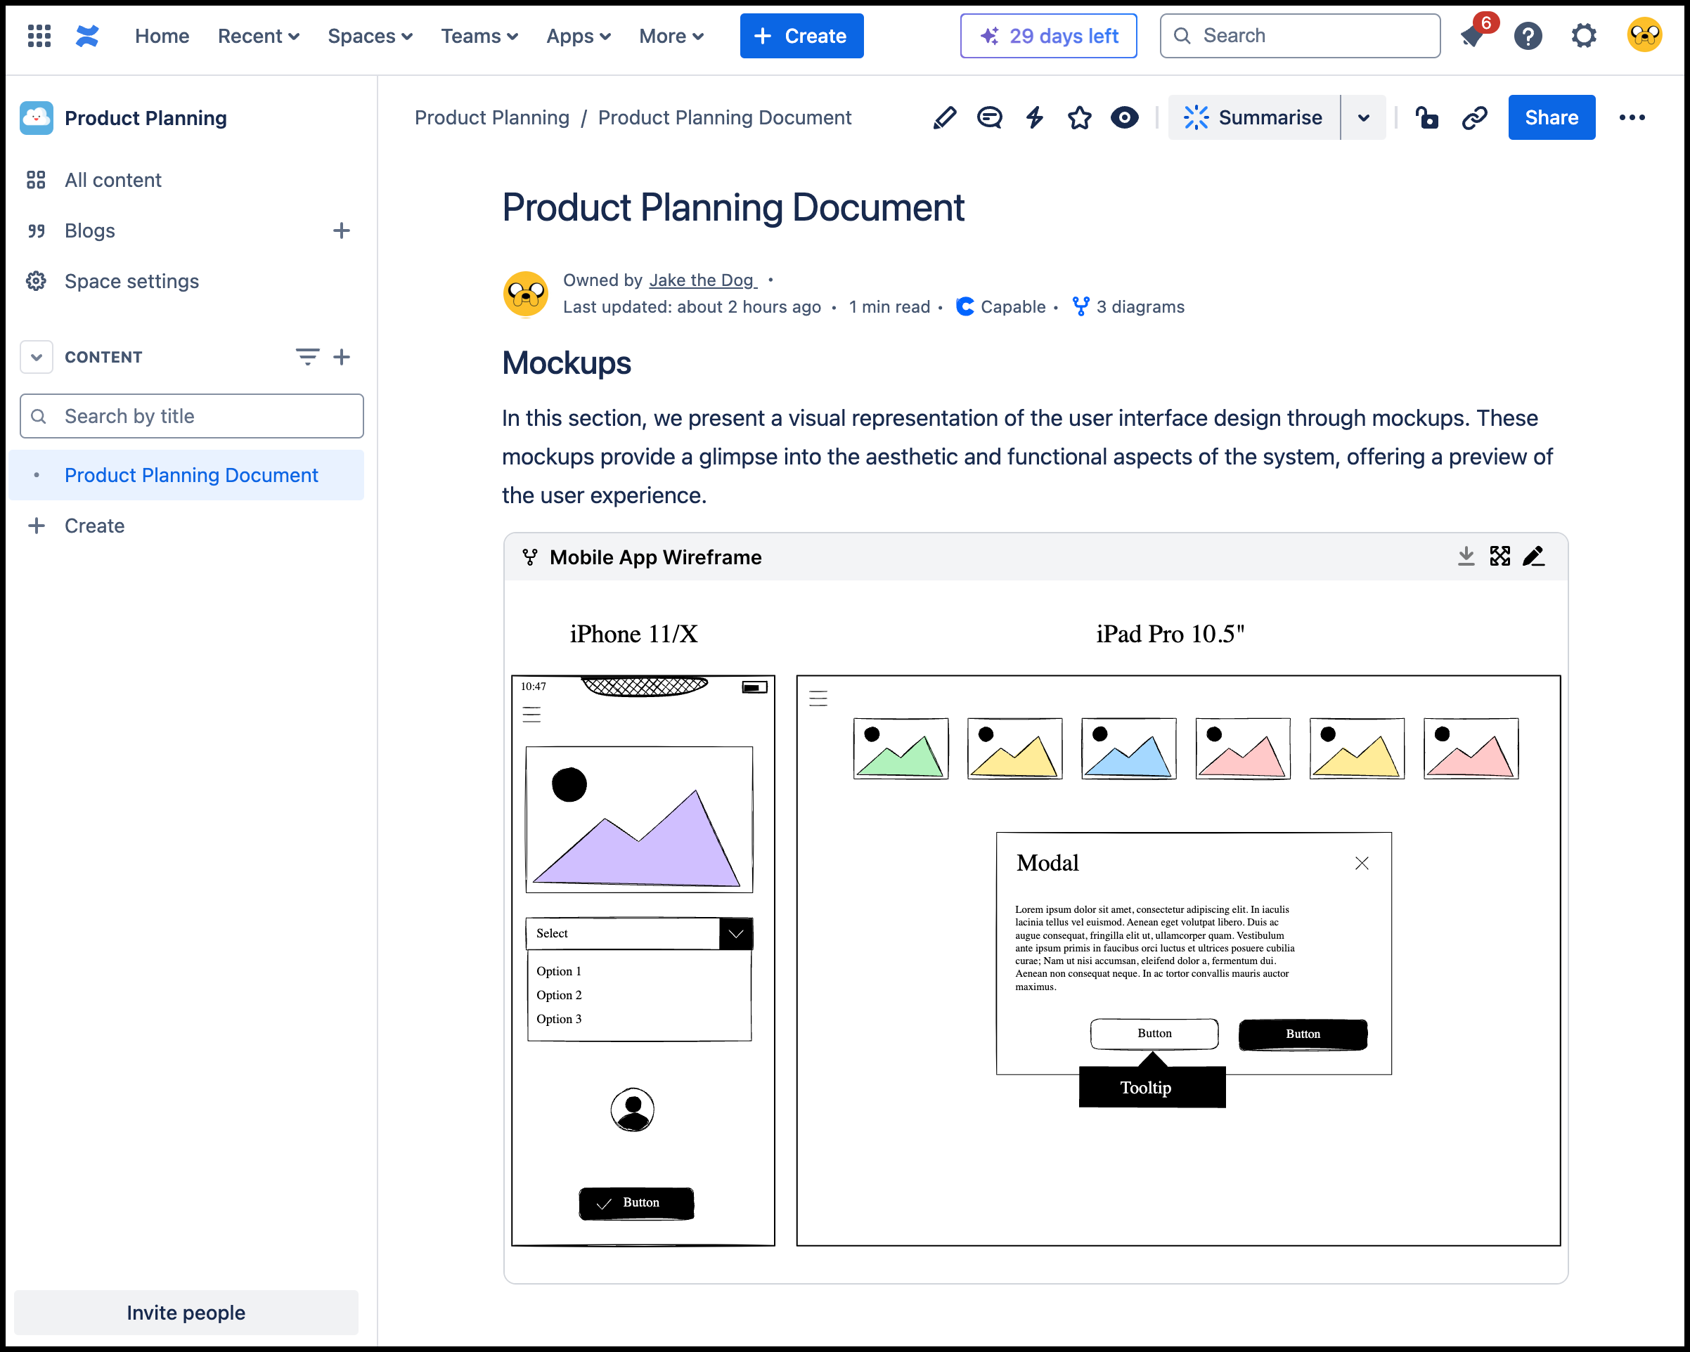The height and width of the screenshot is (1352, 1690).
Task: Star this page as favorite
Action: (1079, 117)
